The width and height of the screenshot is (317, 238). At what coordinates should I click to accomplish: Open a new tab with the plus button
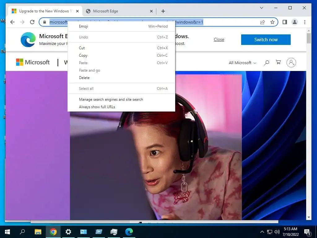click(x=163, y=11)
